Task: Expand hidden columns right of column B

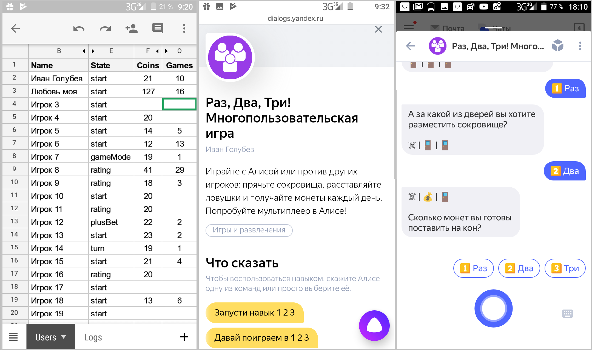Action: pyautogui.click(x=84, y=51)
